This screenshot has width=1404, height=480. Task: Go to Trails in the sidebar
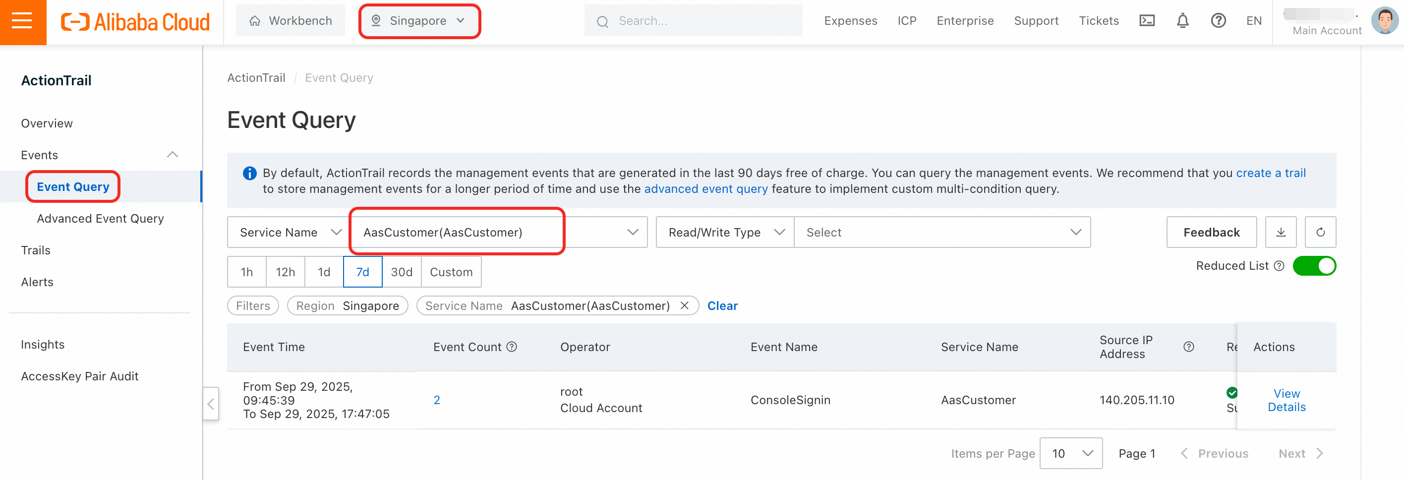(36, 250)
